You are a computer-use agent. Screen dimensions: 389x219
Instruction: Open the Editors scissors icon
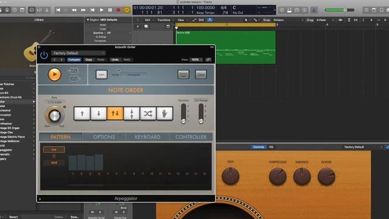47,10
